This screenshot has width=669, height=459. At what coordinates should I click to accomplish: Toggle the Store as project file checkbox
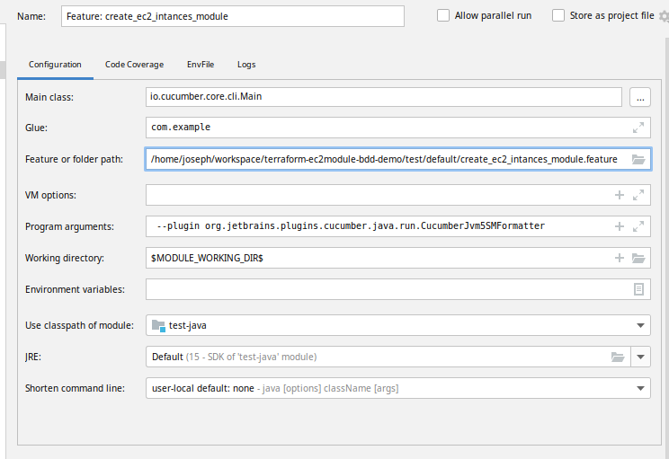pyautogui.click(x=558, y=15)
